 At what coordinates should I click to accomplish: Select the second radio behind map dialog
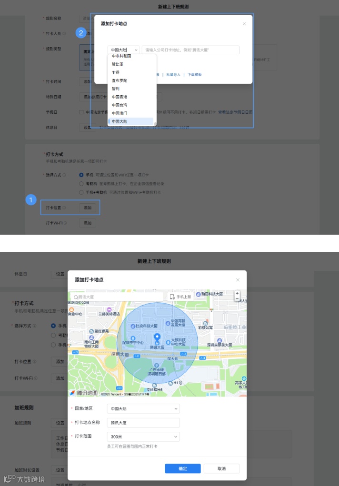point(53,335)
